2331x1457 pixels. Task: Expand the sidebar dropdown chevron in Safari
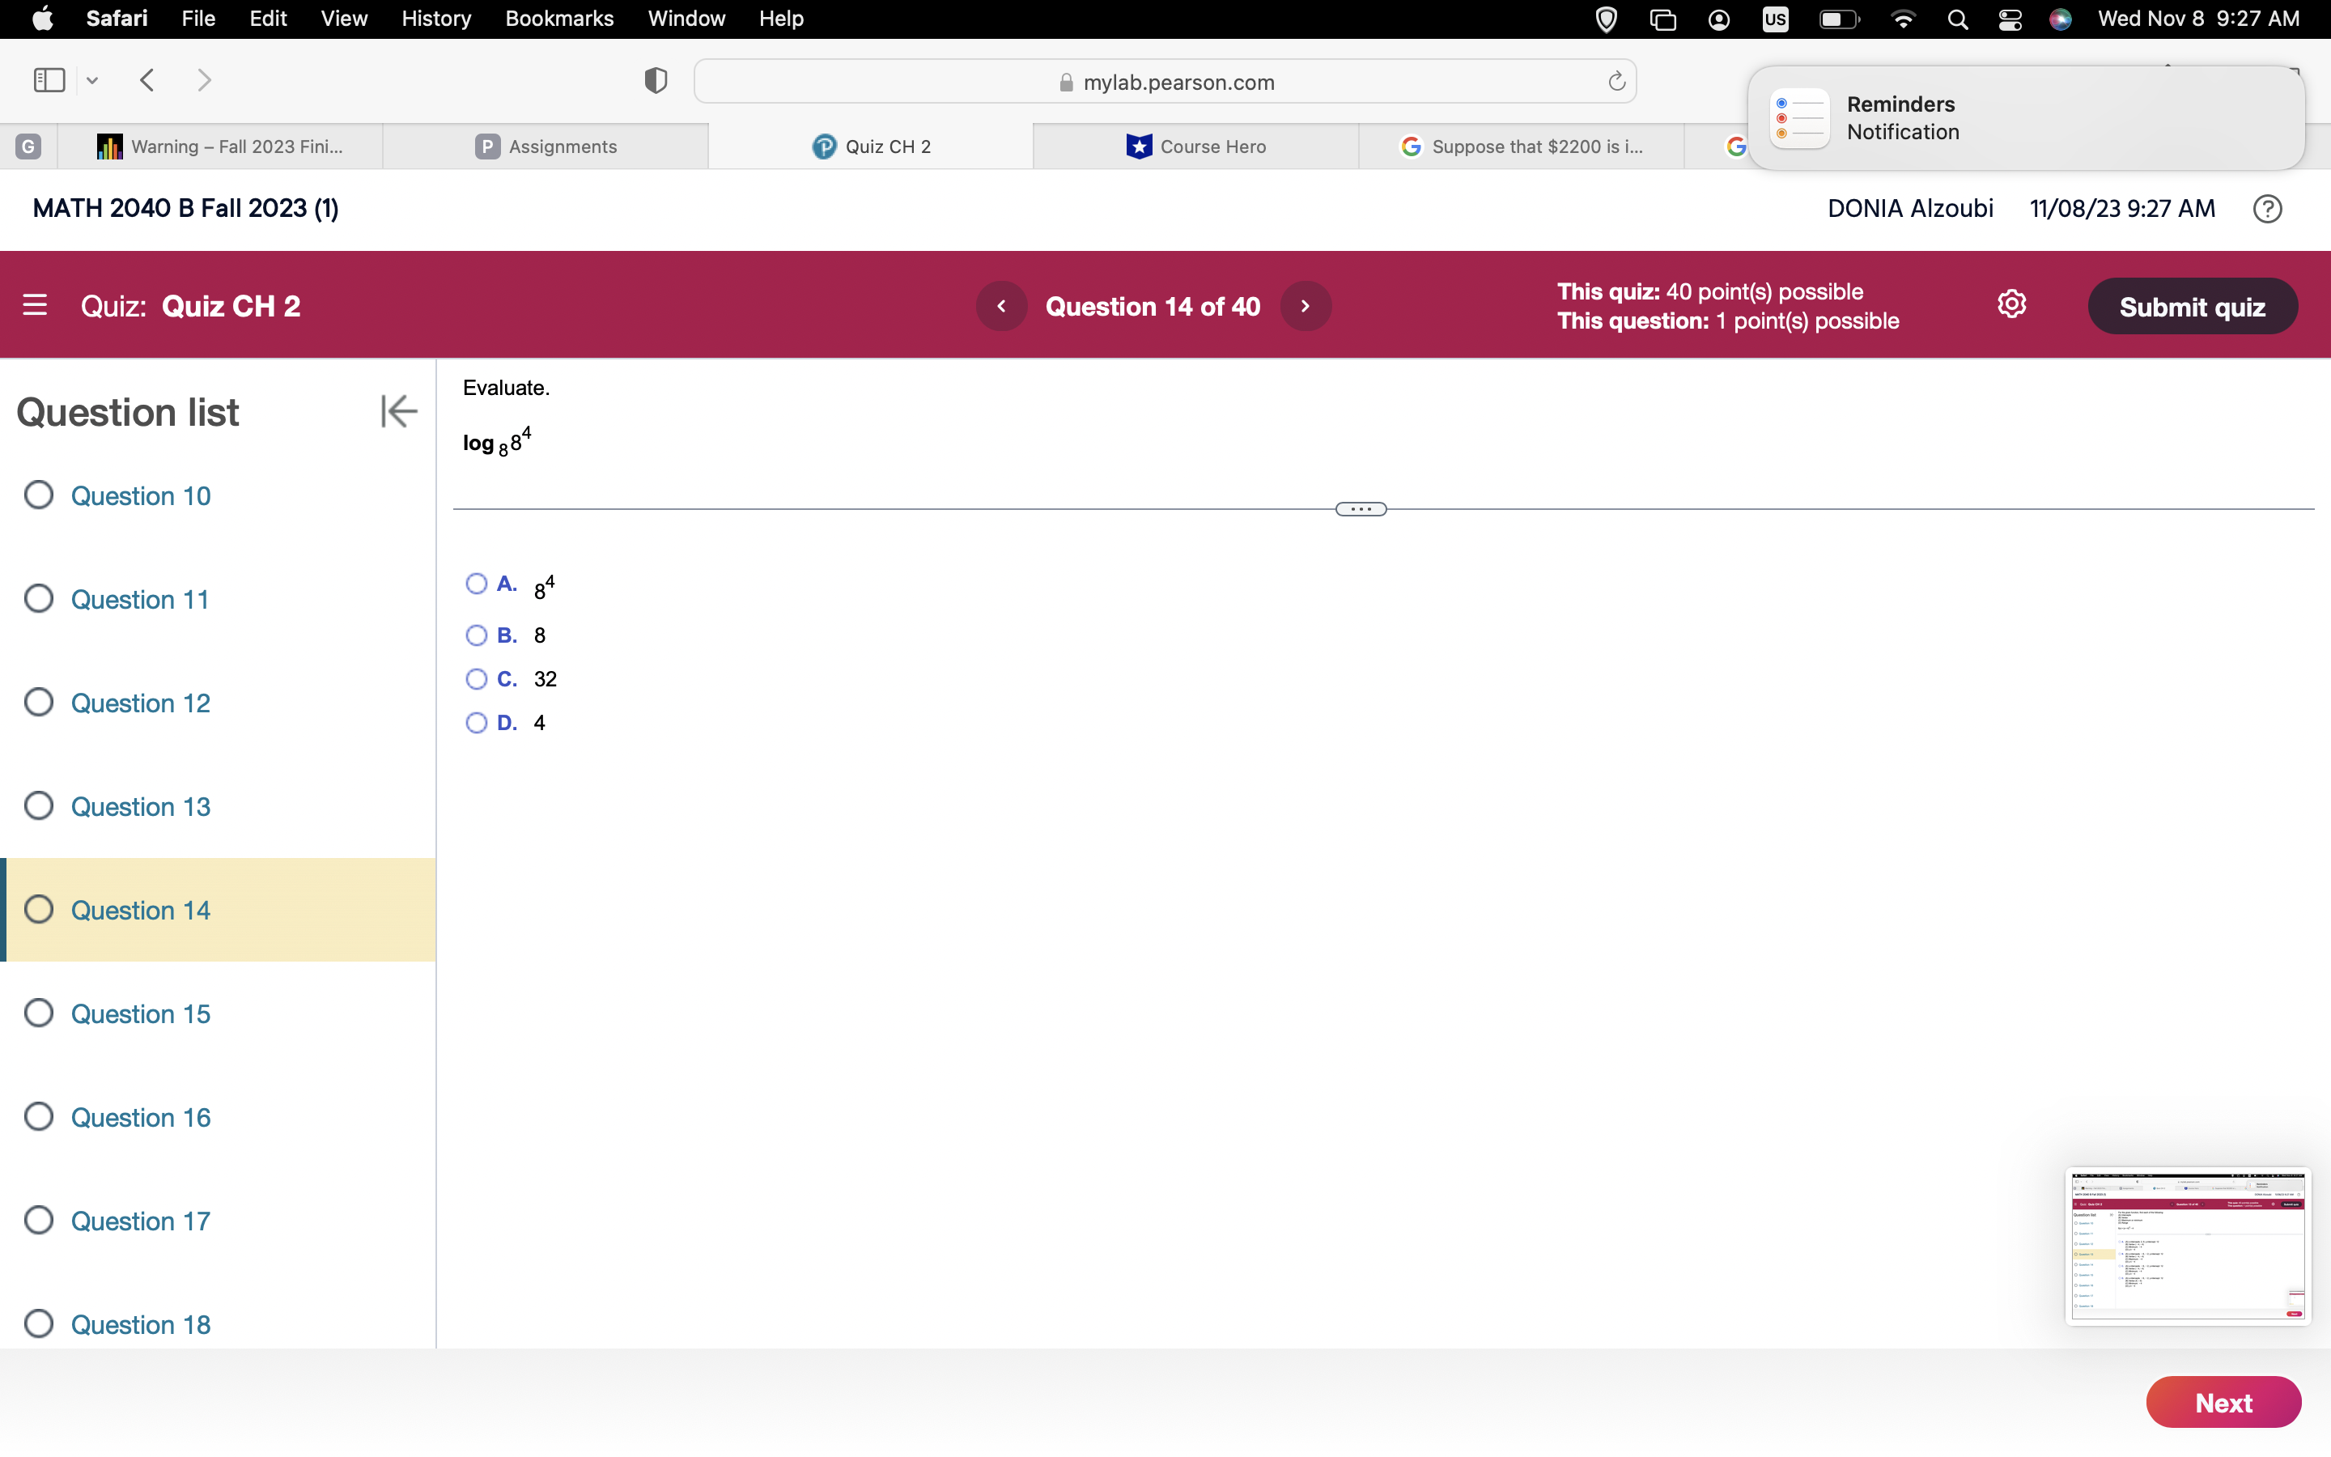click(x=92, y=81)
